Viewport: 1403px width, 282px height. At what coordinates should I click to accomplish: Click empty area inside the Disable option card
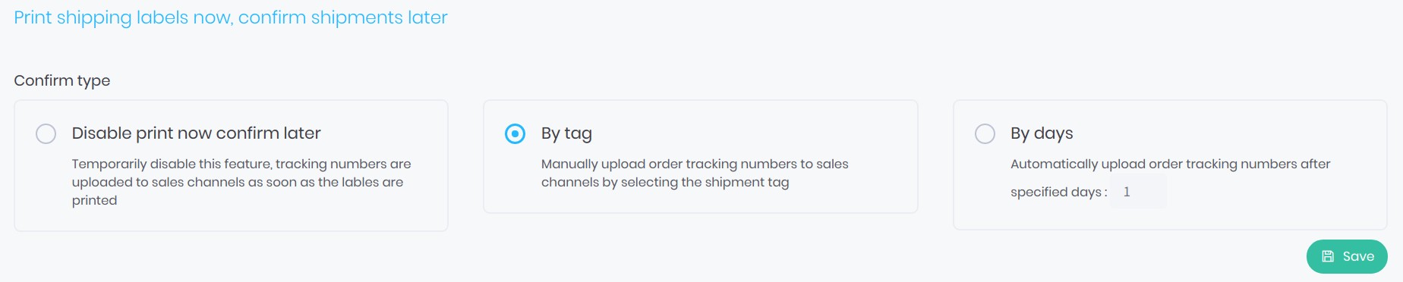click(x=304, y=216)
